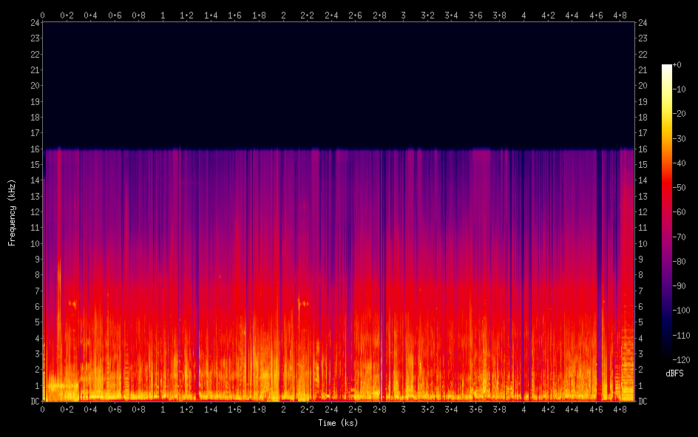Pick the -120 tick label beside the color bar

[x=681, y=360]
